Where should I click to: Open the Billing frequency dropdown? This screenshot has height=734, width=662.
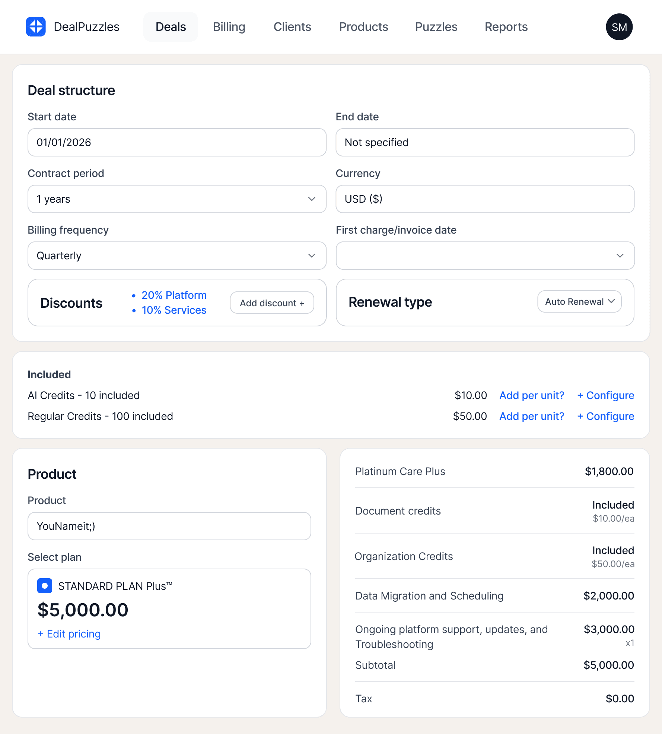pyautogui.click(x=176, y=256)
